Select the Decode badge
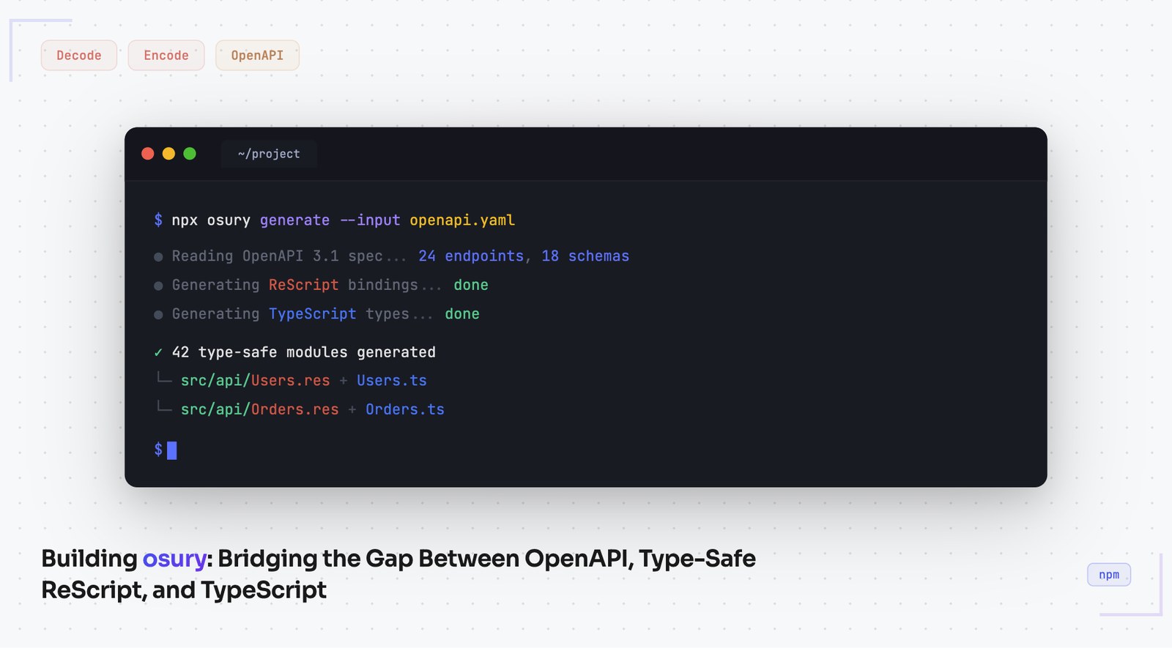 78,55
